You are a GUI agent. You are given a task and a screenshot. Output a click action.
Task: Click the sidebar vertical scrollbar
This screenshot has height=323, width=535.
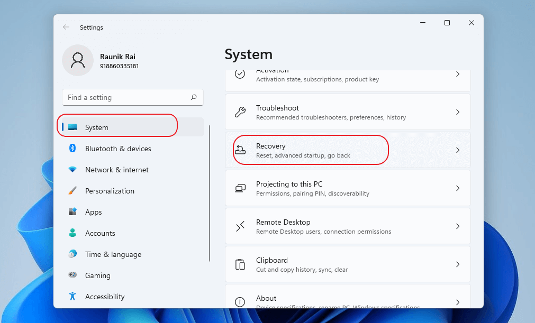[210, 193]
